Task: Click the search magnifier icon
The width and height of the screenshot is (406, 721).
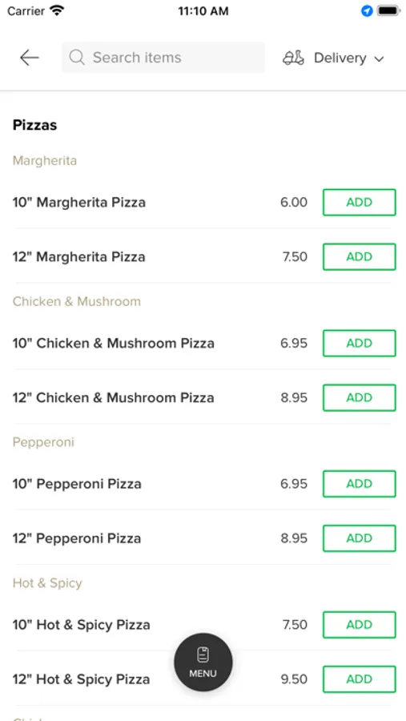Action: click(77, 58)
